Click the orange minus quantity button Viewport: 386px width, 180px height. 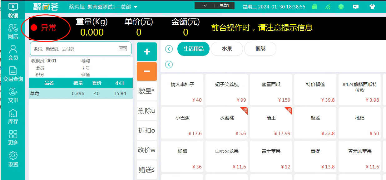[x=147, y=71]
